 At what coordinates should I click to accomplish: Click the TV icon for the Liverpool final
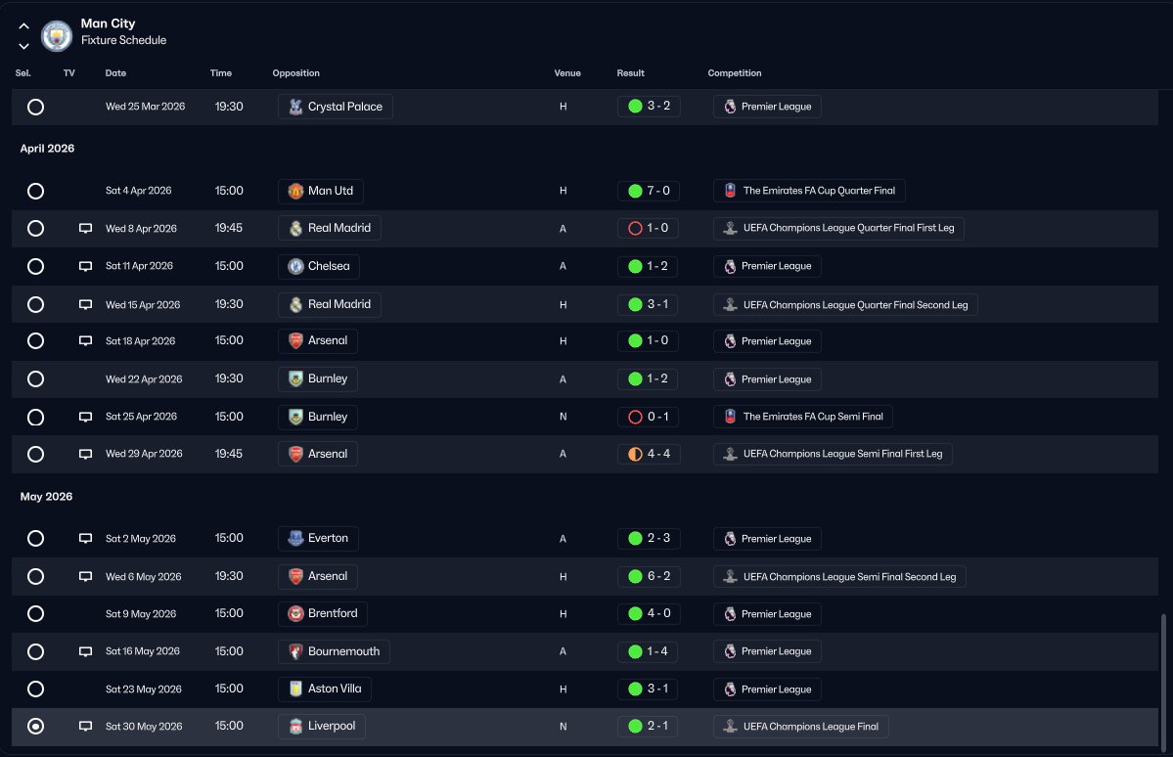[x=85, y=727]
